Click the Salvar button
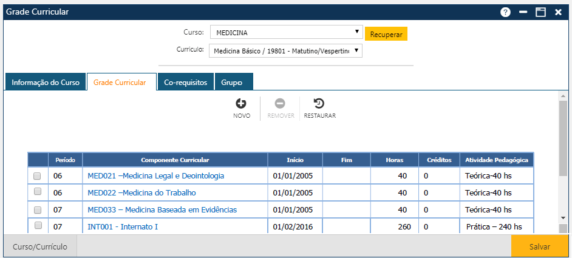Image resolution: width=572 pixels, height=258 pixels. tap(540, 246)
